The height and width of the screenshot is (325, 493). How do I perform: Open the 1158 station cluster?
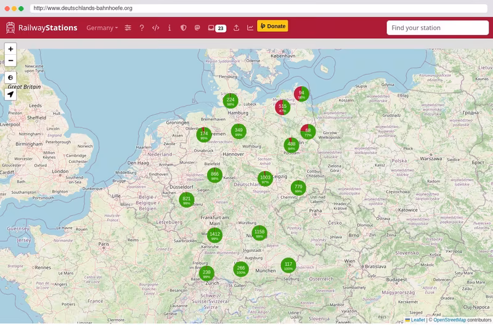click(259, 233)
